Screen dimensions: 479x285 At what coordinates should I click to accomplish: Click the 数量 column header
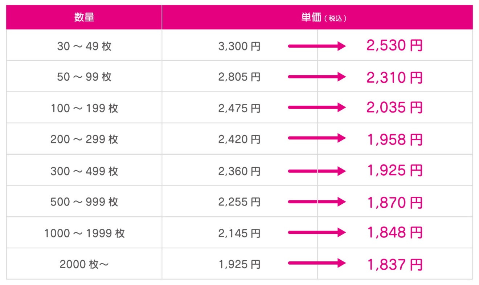coord(84,17)
